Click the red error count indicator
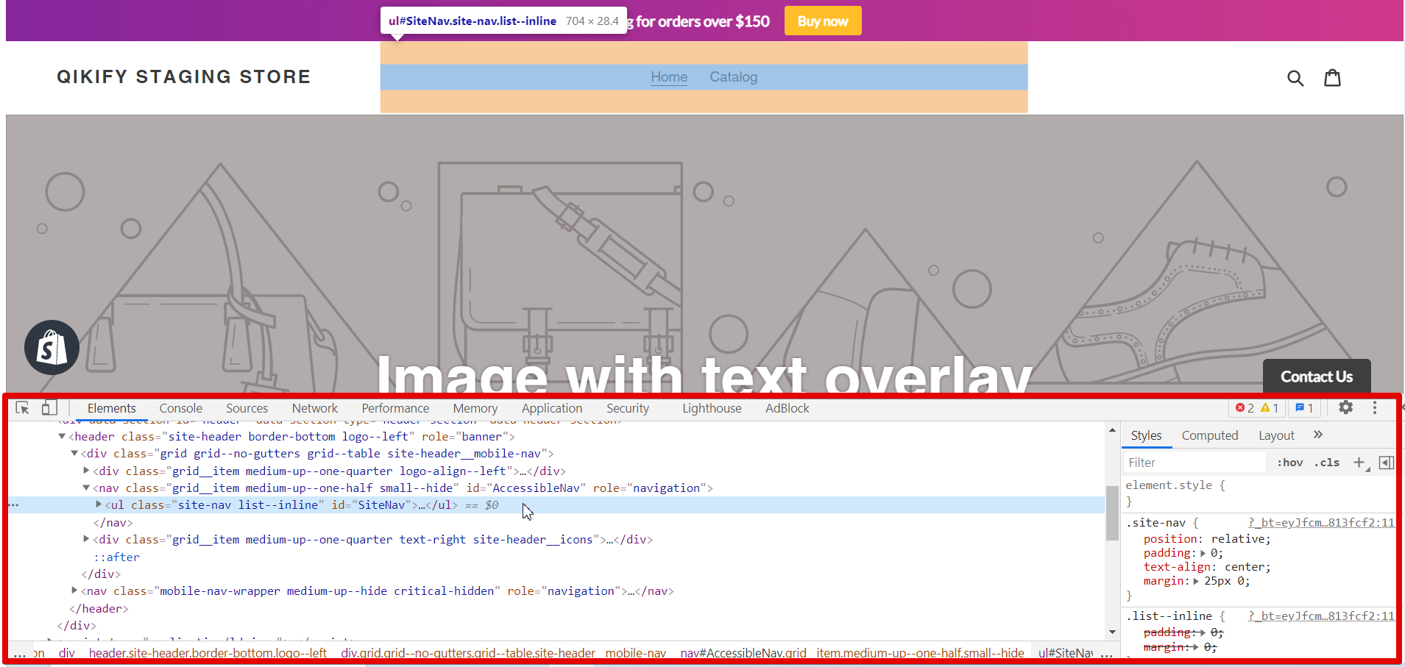The width and height of the screenshot is (1405, 667). (1245, 408)
